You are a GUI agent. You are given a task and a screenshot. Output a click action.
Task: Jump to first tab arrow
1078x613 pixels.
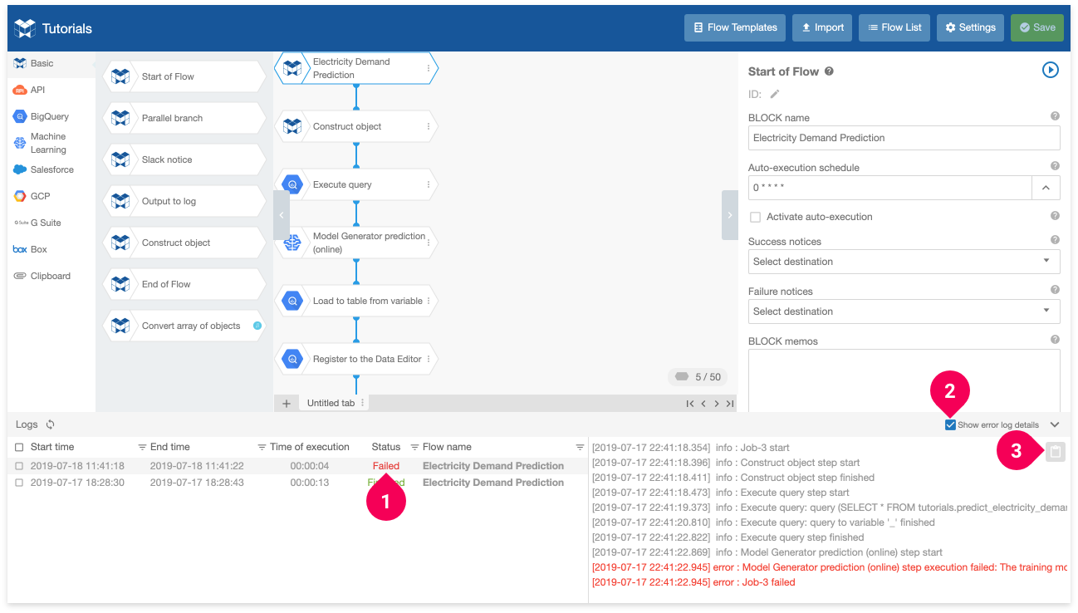tap(689, 404)
